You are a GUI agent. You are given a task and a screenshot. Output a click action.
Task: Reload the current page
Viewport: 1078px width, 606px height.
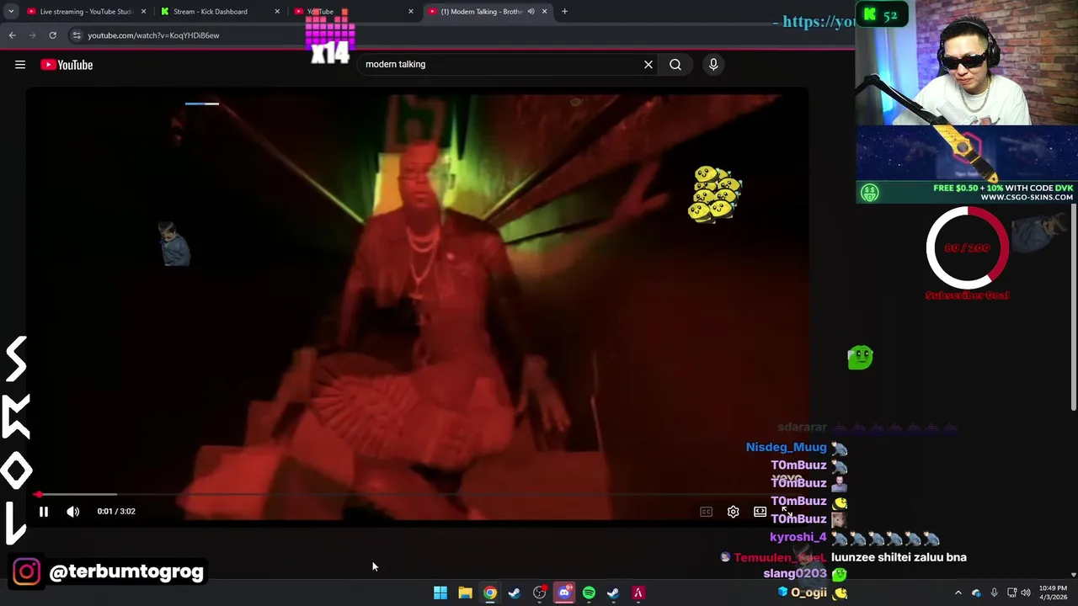(x=52, y=35)
